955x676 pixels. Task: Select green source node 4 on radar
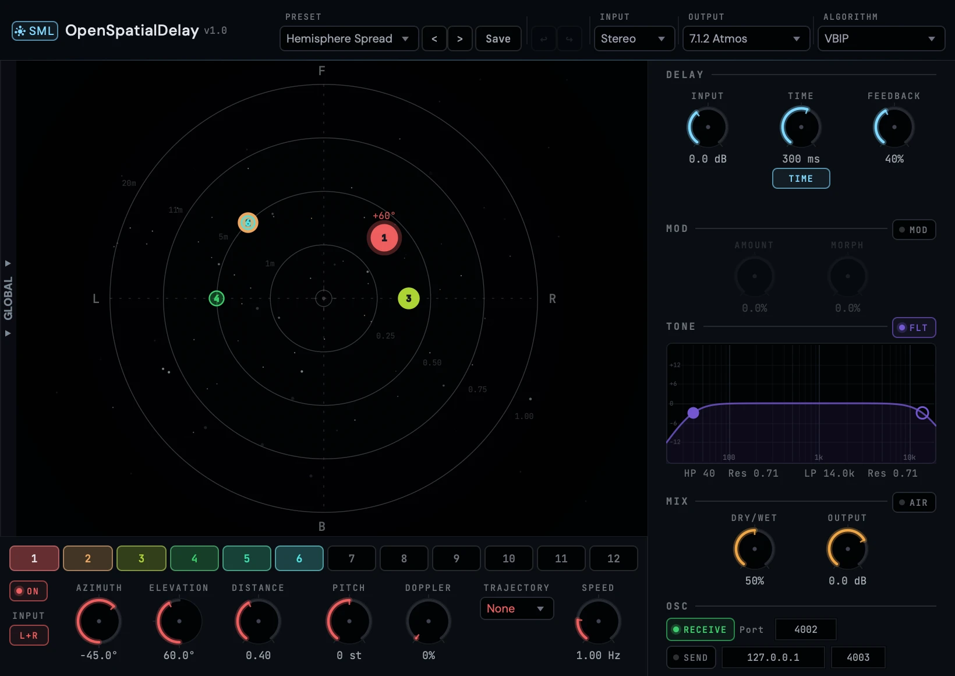(x=217, y=298)
